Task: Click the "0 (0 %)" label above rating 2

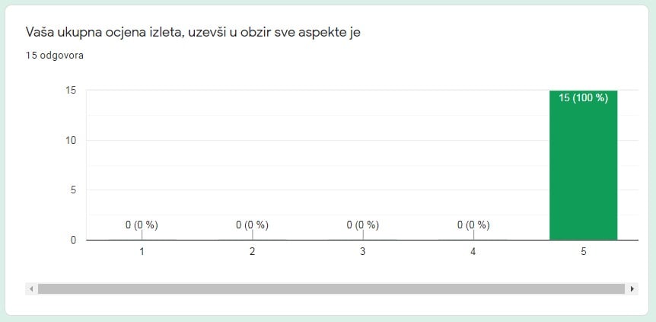Action: click(252, 225)
